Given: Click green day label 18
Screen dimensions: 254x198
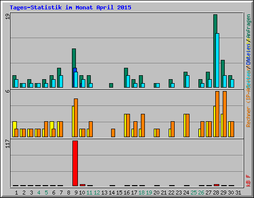Looking at the screenshot, I should (141, 193).
